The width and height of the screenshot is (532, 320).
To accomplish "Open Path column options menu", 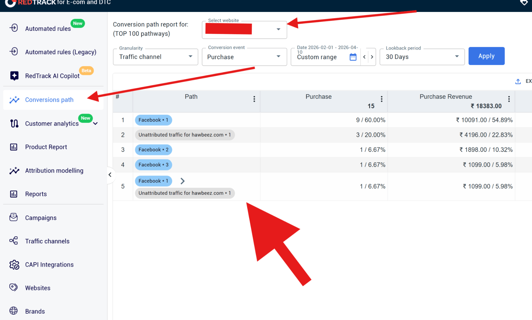I will coord(254,99).
